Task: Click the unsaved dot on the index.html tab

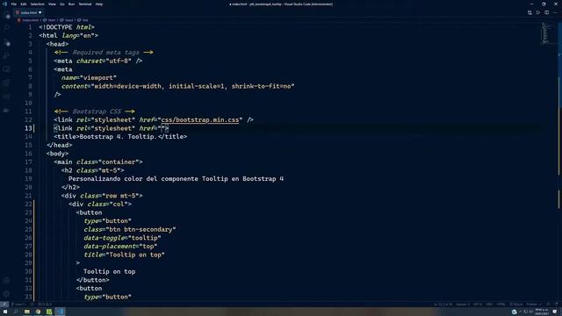Action: pos(40,12)
